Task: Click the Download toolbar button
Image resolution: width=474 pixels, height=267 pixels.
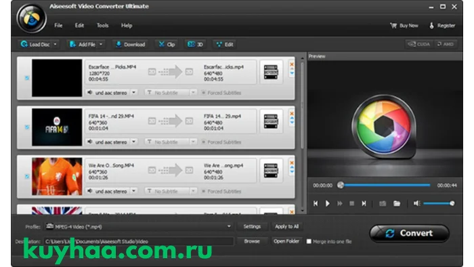Action: click(x=131, y=45)
